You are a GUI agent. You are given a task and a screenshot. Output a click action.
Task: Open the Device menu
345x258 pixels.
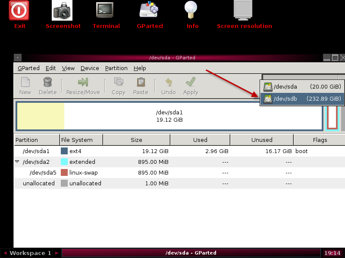click(90, 68)
